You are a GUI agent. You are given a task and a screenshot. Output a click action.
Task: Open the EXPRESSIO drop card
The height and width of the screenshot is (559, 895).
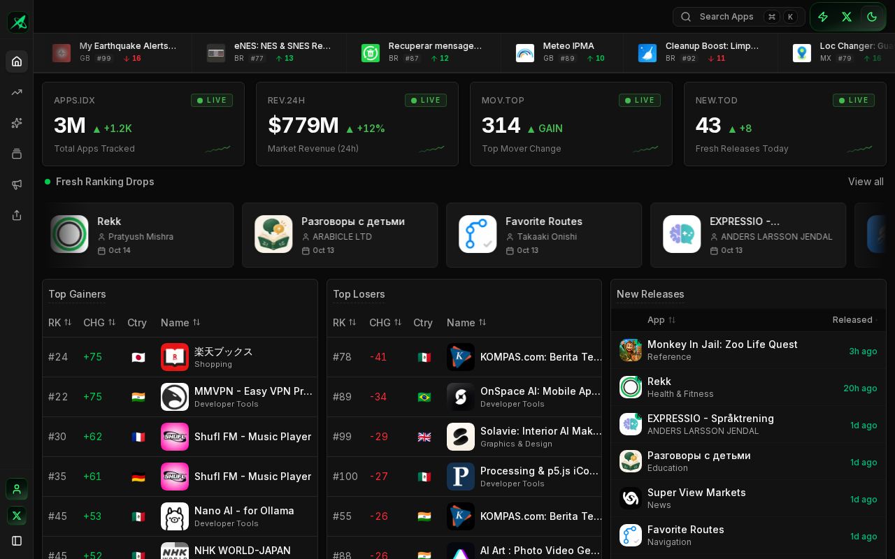click(x=748, y=235)
